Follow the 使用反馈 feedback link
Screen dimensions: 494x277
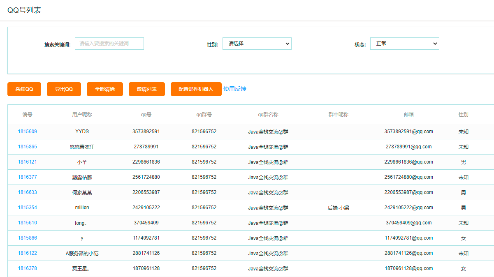click(234, 89)
